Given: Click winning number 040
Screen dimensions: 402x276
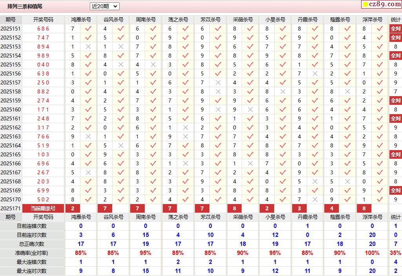Looking at the screenshot, I should (43, 65).
